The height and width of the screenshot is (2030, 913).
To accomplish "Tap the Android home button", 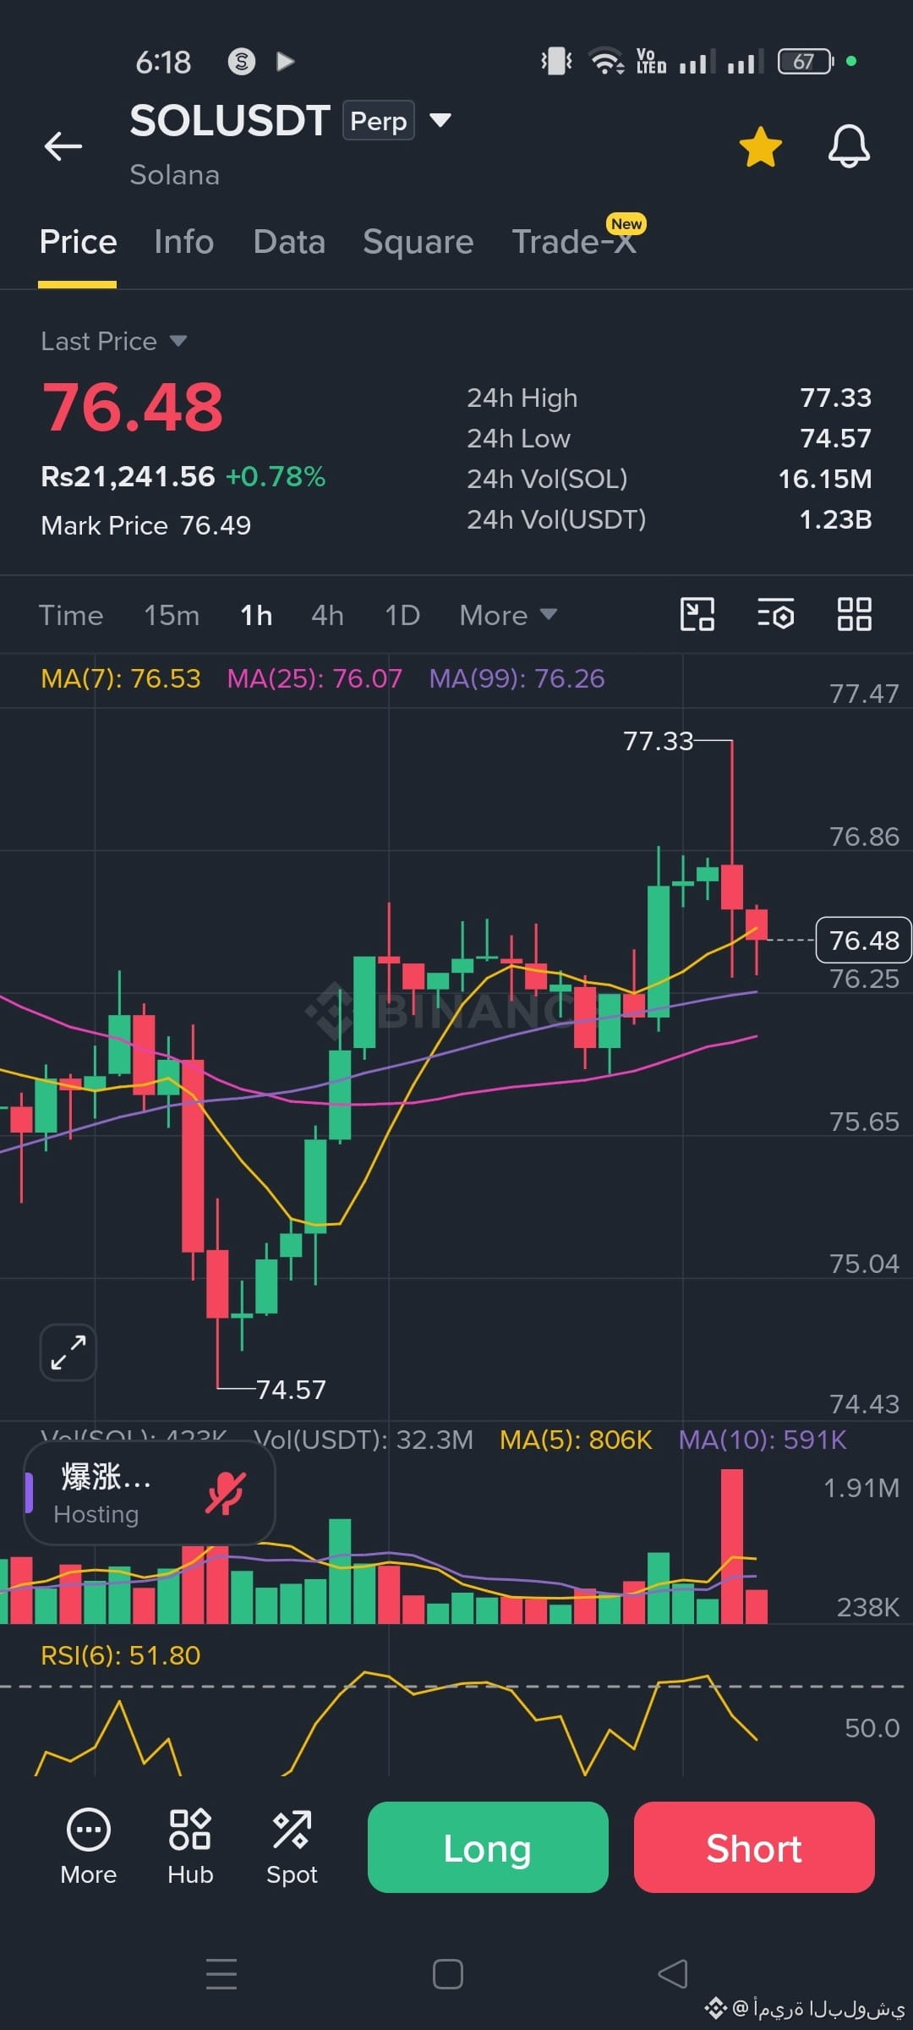I will [x=448, y=1974].
